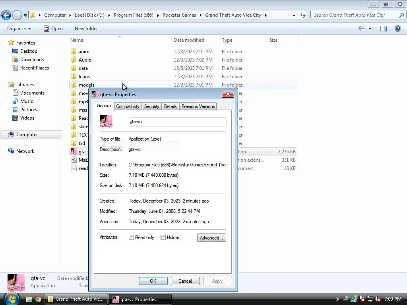Select the data folder icon
Image resolution: width=407 pixels, height=305 pixels.
[x=74, y=68]
